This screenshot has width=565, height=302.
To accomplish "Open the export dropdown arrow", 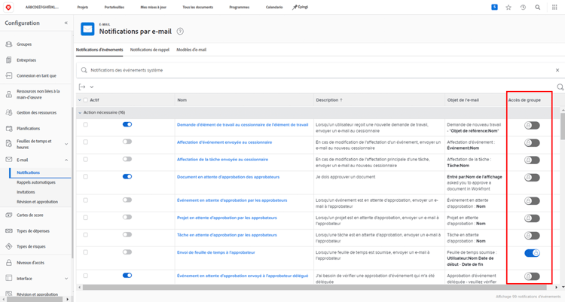I will click(x=92, y=87).
